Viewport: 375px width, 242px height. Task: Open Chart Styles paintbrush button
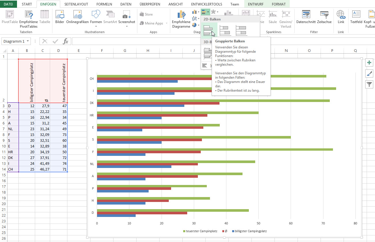click(369, 73)
